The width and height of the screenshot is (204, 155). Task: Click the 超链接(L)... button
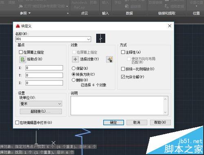tap(41, 111)
